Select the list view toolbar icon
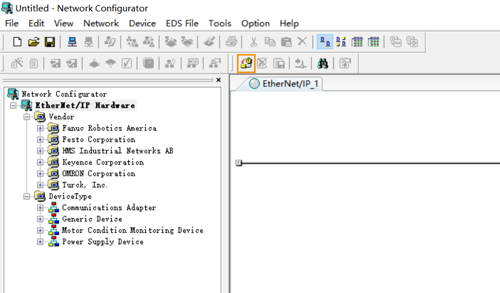The height and width of the screenshot is (293, 500). pos(358,41)
